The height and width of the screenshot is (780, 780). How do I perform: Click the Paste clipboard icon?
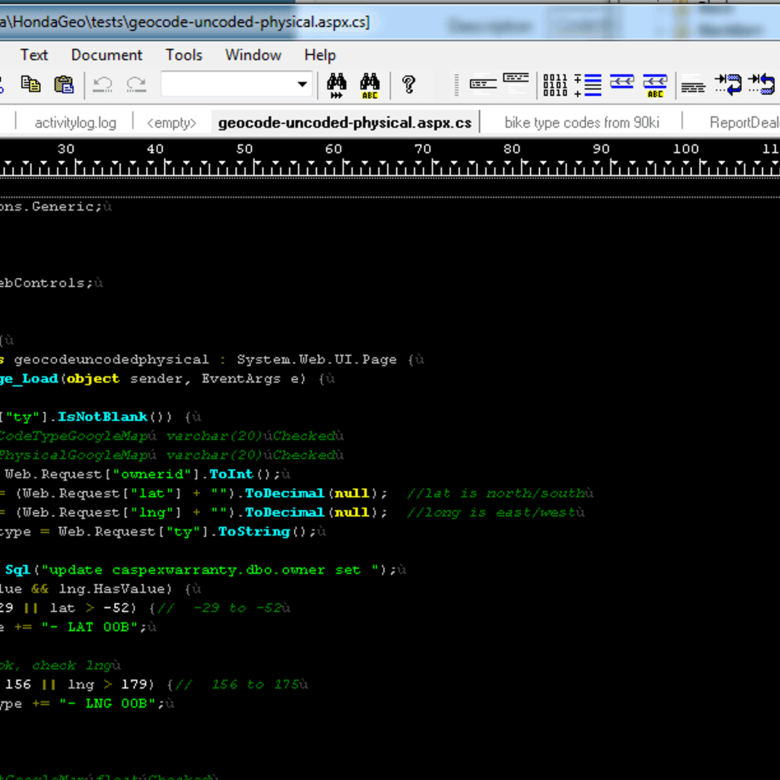click(64, 84)
